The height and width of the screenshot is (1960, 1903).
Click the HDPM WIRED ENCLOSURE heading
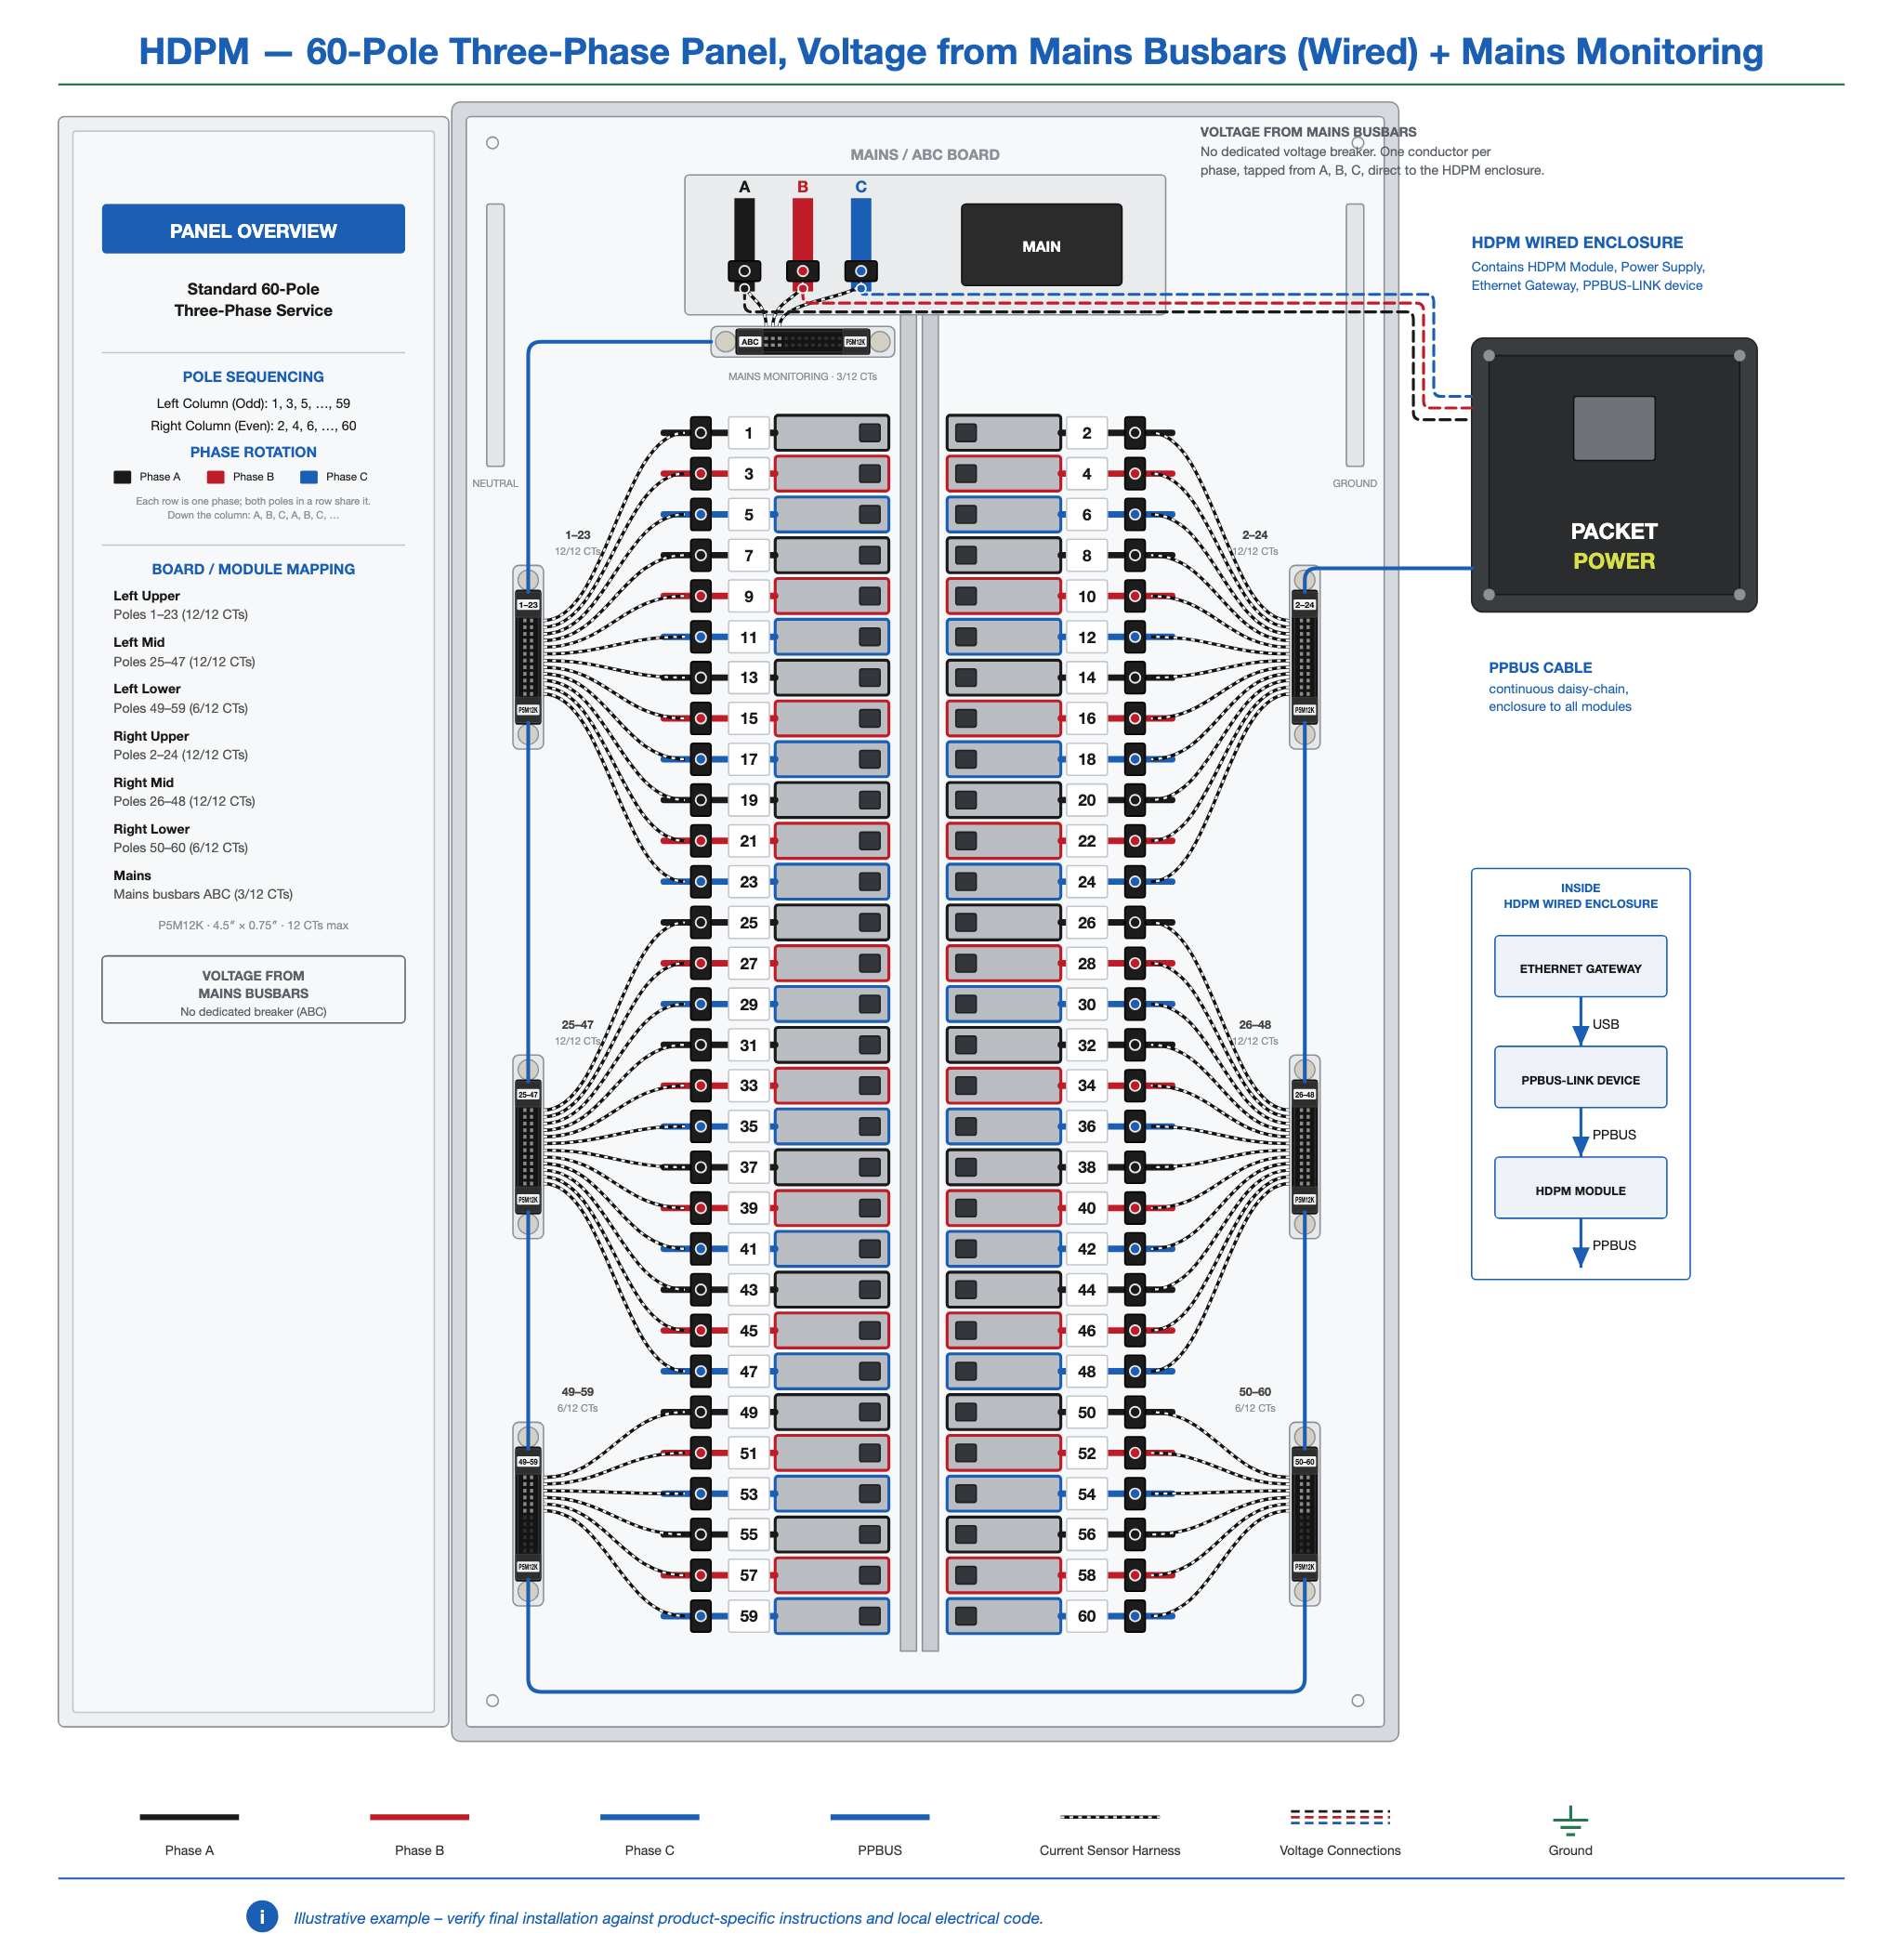pos(1576,242)
